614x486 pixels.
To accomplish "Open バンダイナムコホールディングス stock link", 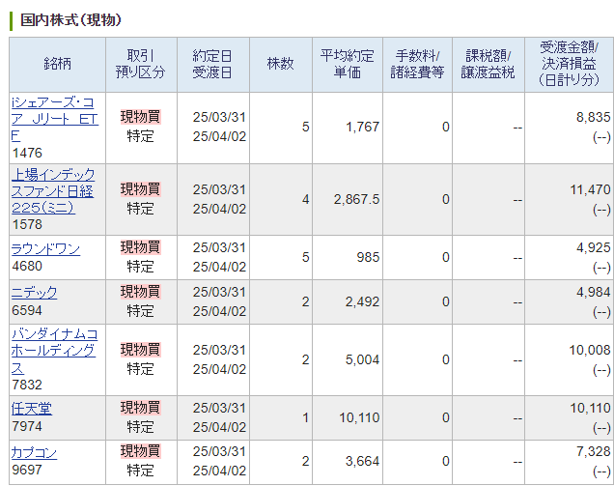I will pos(54,351).
